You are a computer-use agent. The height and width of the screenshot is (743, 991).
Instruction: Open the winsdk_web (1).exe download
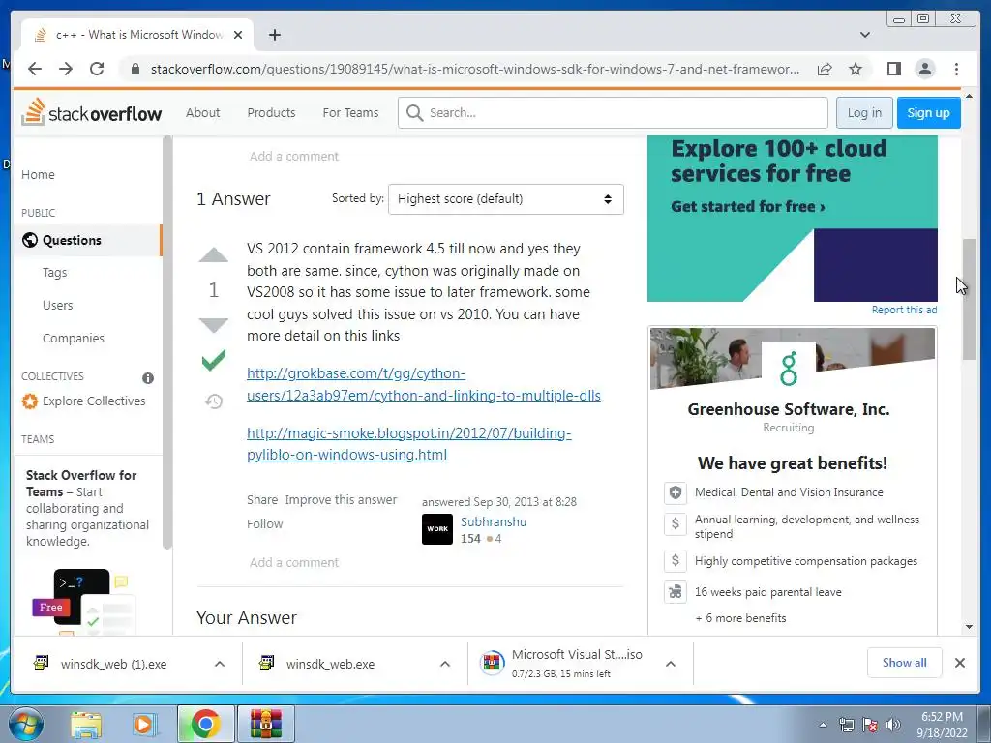coord(114,664)
